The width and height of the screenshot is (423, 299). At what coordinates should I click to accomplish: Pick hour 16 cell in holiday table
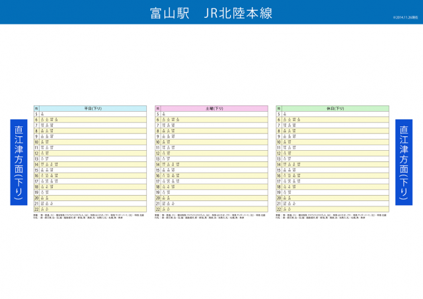(x=279, y=175)
